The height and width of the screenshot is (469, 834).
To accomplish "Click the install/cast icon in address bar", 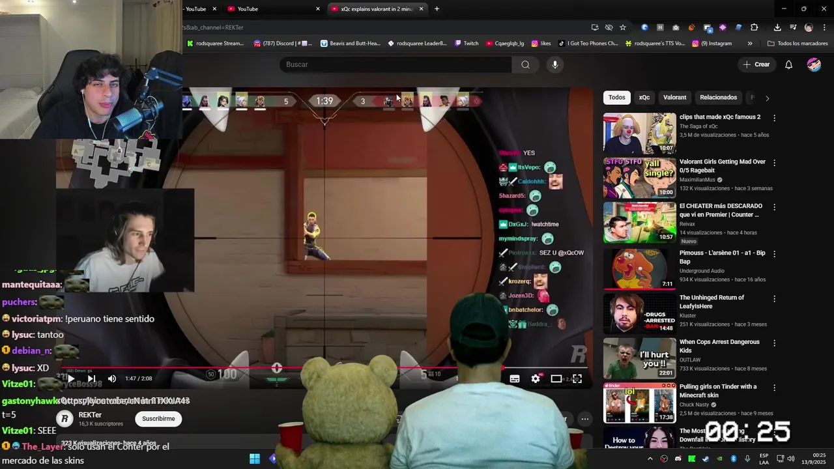I will (594, 27).
